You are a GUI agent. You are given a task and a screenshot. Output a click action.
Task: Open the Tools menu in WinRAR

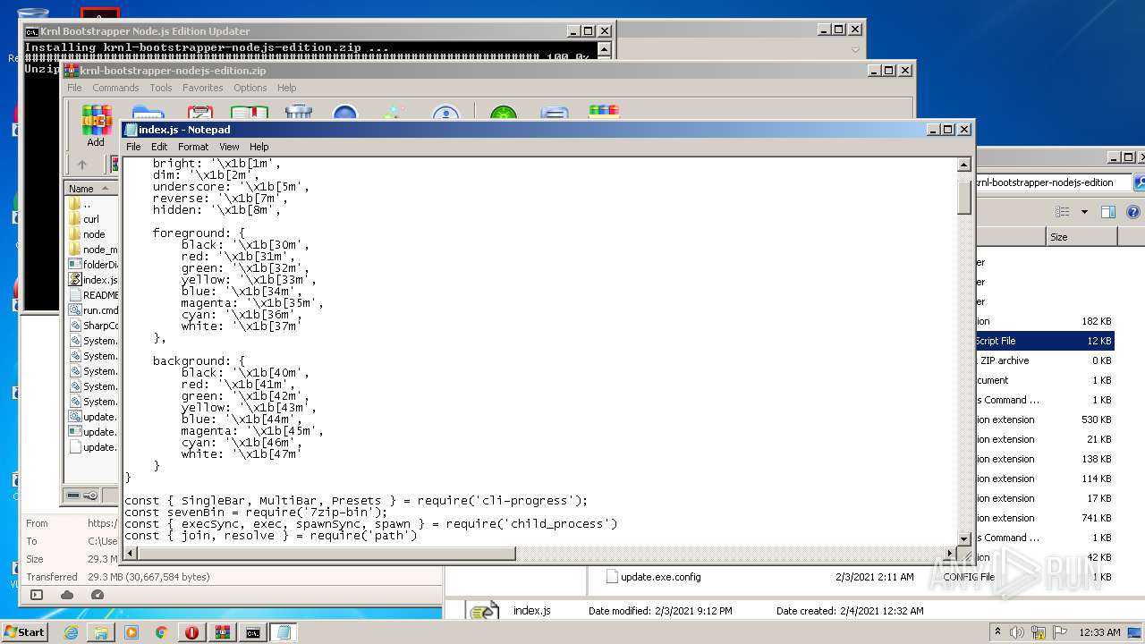[161, 88]
